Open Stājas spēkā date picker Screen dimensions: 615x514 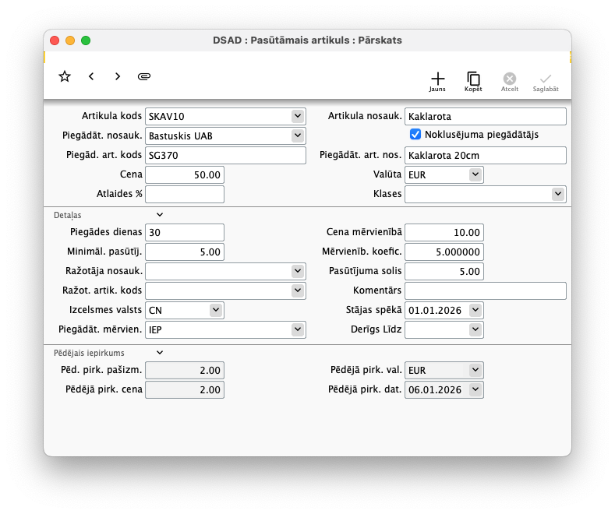[475, 310]
